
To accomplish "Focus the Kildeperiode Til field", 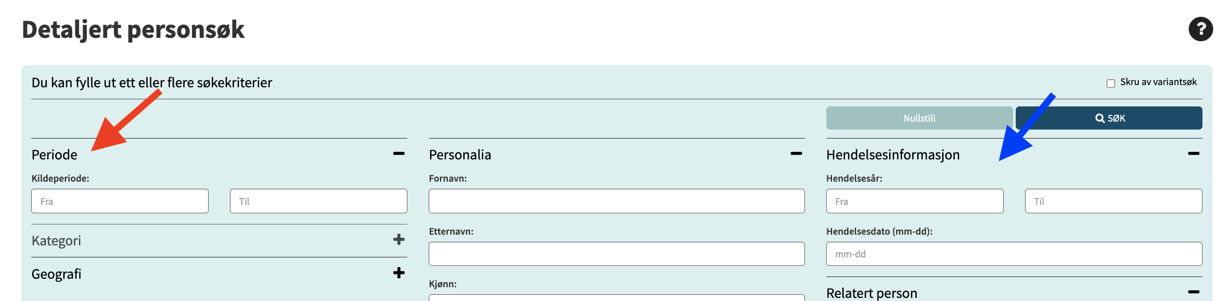I will pos(318,201).
